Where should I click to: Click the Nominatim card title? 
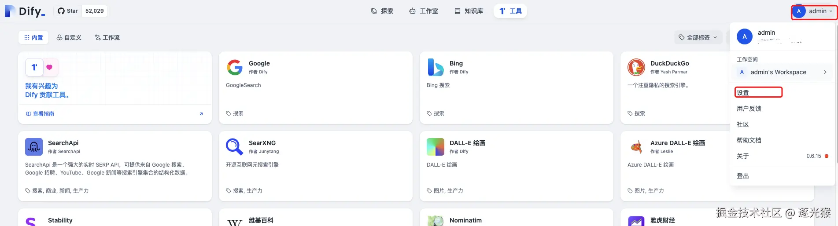[x=465, y=220]
